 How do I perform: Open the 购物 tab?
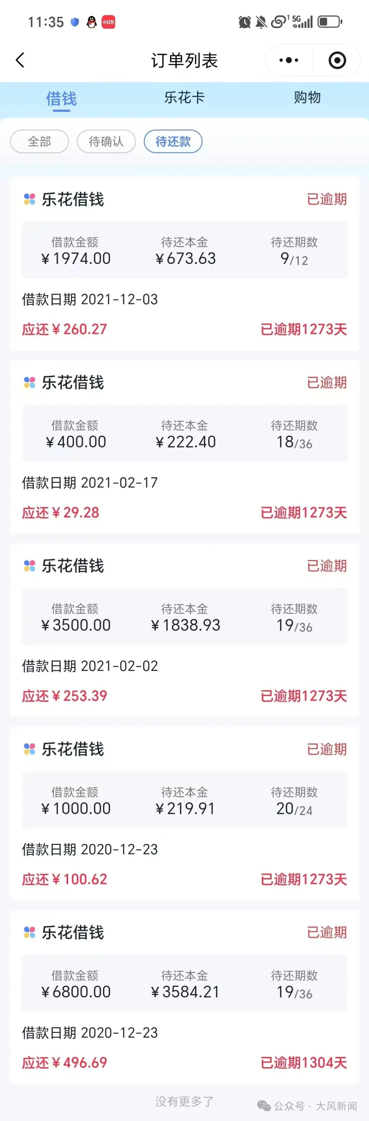307,98
